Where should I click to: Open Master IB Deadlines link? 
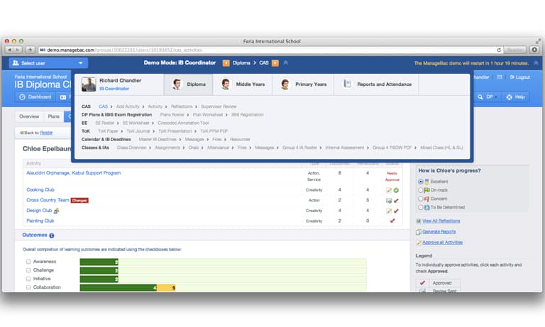pyautogui.click(x=158, y=139)
